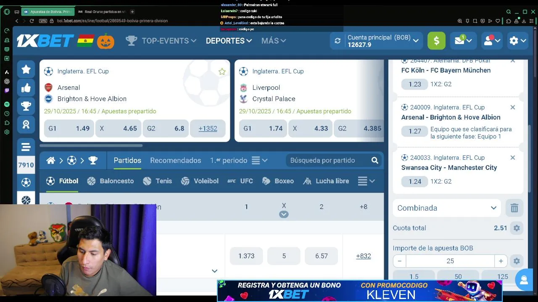
Task: Select the 1.er periodo tab
Action: [x=229, y=160]
